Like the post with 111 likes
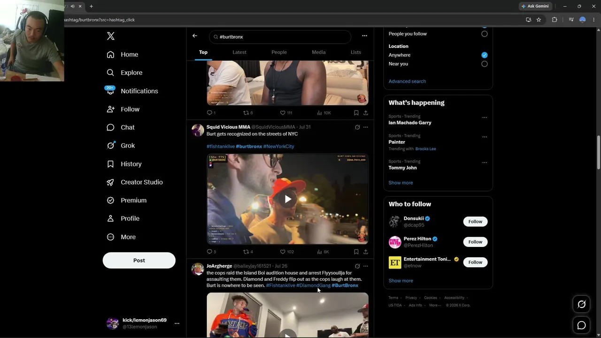Screen dimensions: 601x338 [283, 113]
